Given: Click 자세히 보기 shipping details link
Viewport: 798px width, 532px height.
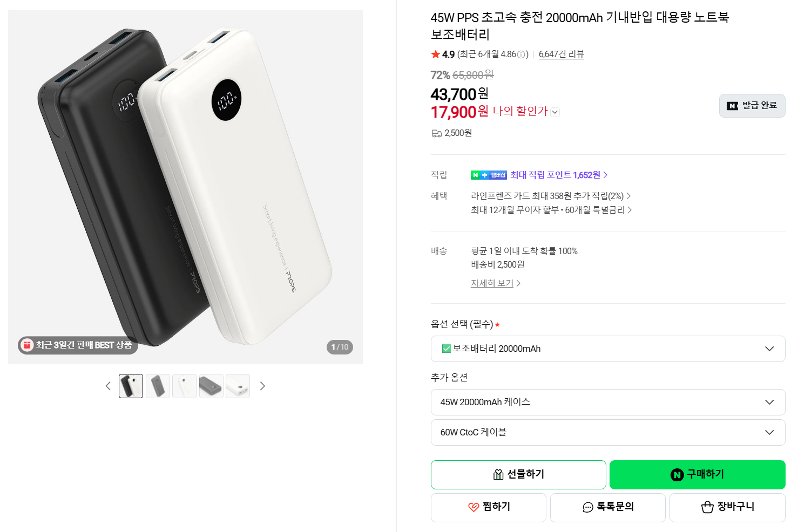Looking at the screenshot, I should click(492, 283).
